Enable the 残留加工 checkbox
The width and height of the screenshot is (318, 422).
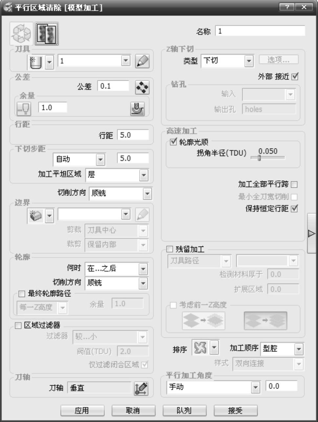pyautogui.click(x=170, y=250)
